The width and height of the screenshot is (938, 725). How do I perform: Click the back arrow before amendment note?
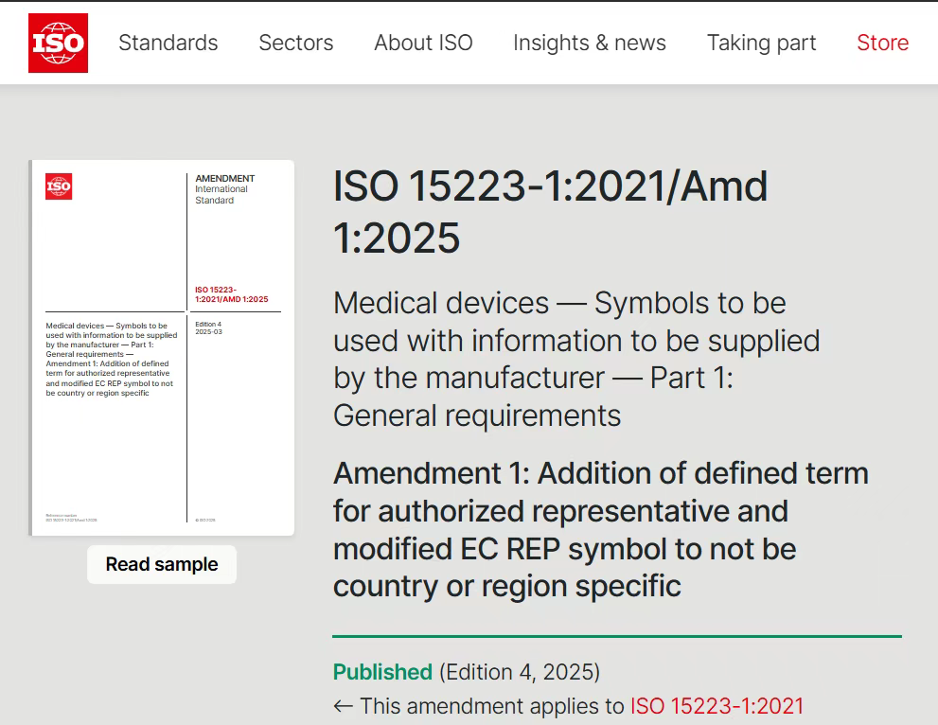[342, 706]
